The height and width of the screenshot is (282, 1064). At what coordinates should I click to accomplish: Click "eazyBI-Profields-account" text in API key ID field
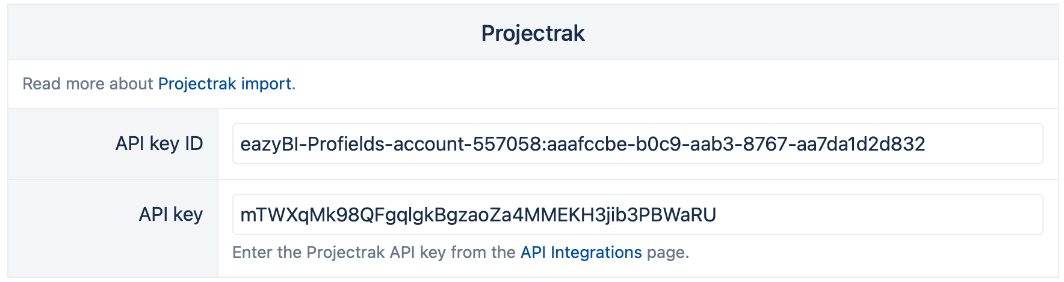(353, 144)
